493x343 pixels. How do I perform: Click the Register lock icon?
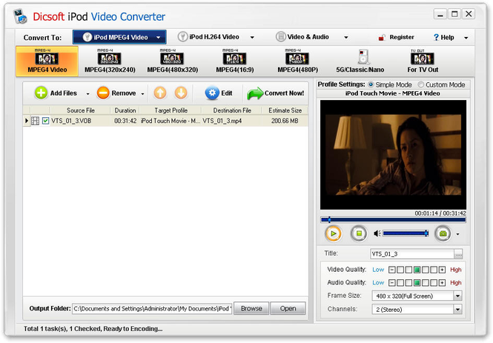click(382, 37)
